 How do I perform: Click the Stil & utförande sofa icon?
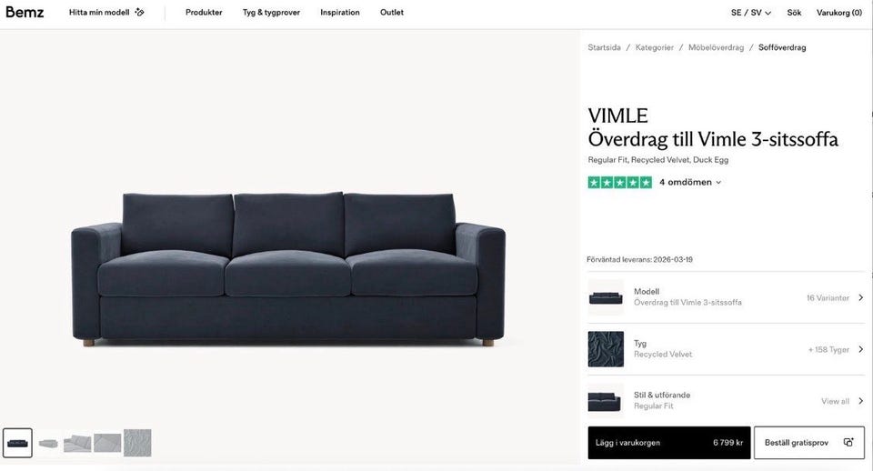tap(606, 400)
